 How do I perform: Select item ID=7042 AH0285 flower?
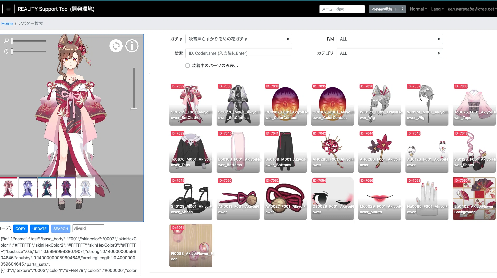332,152
